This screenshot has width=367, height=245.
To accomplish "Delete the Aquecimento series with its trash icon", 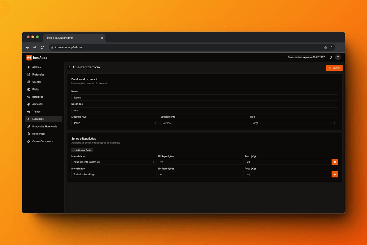I will point(335,162).
